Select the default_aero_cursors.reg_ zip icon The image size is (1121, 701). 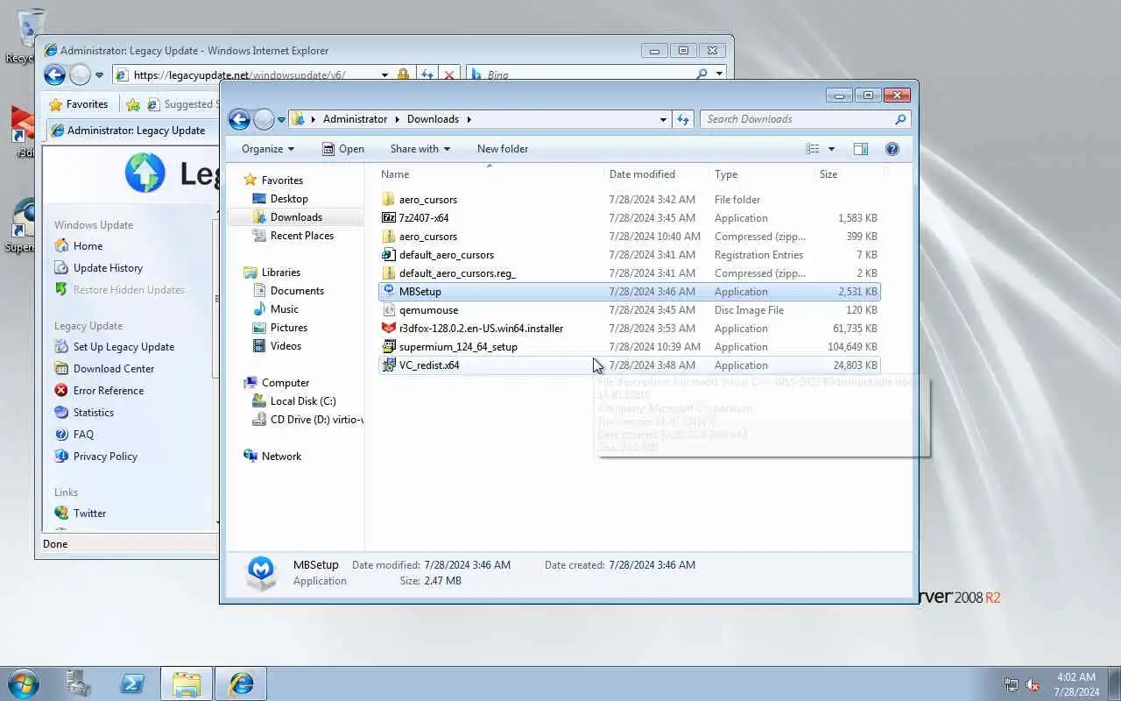(x=389, y=273)
